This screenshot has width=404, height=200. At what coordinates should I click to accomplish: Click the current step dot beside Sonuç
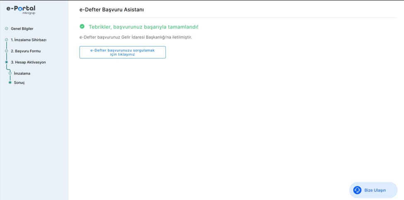[x=10, y=83]
